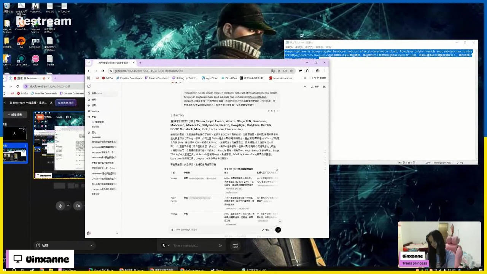Click scroll-to-bottom arrow in Grok chat
The width and height of the screenshot is (487, 274).
[280, 221]
